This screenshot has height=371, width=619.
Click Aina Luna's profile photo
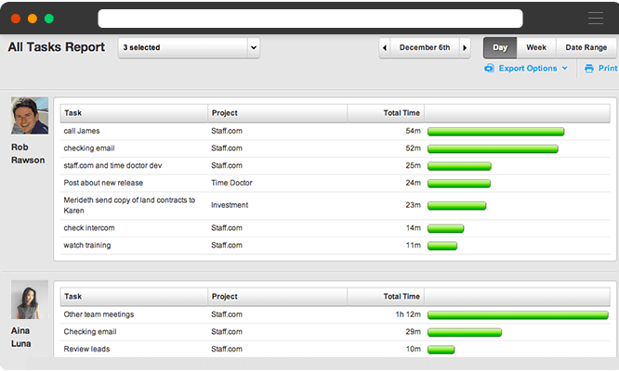pos(30,300)
